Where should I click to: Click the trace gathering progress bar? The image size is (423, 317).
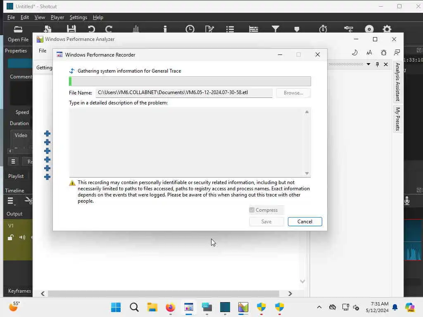click(x=190, y=81)
